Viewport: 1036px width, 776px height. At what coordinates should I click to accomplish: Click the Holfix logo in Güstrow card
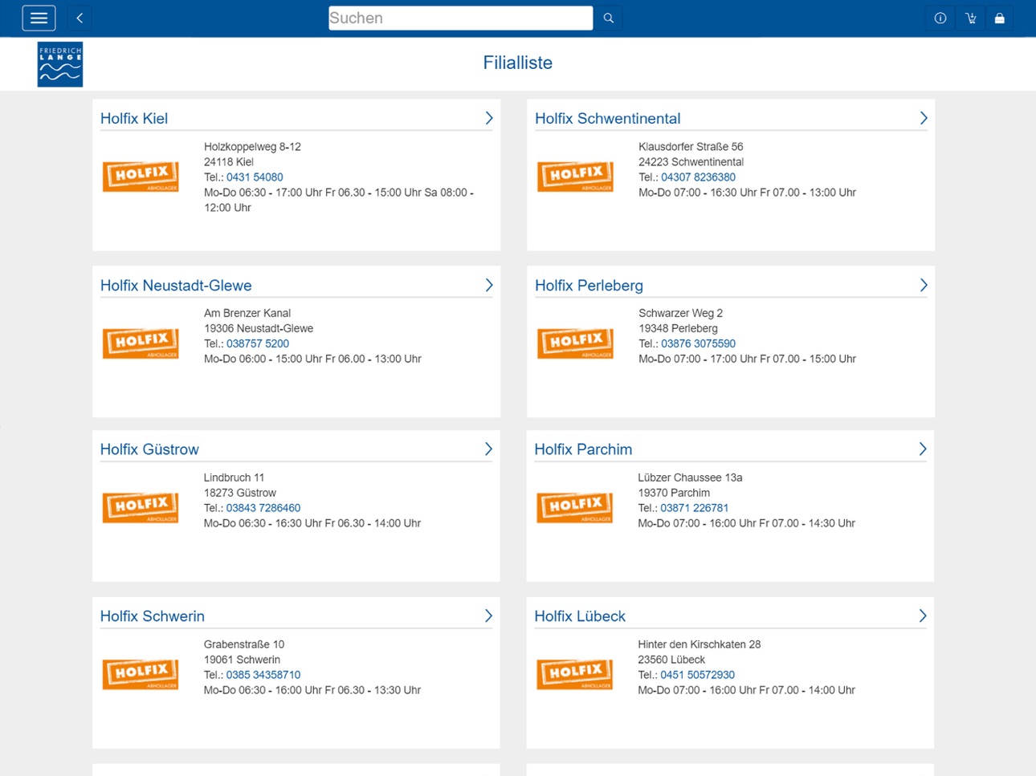pos(141,508)
